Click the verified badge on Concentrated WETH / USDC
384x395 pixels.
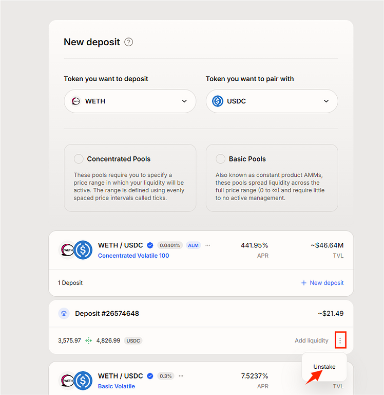(150, 245)
